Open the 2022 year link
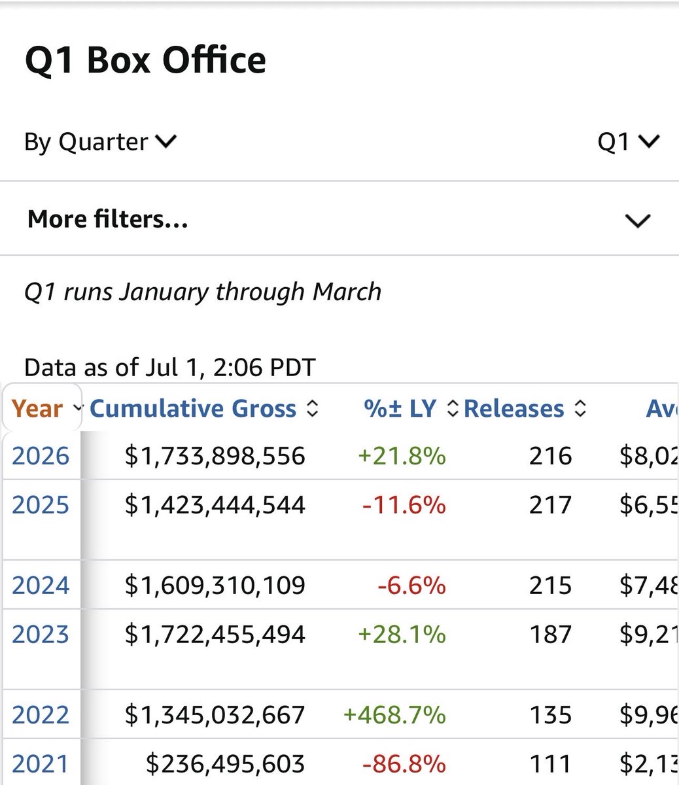The width and height of the screenshot is (679, 785). point(41,714)
